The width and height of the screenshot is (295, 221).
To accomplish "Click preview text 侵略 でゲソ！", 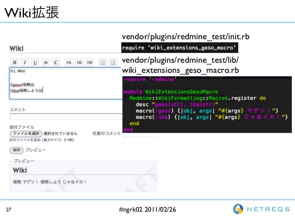I will pos(26,182).
